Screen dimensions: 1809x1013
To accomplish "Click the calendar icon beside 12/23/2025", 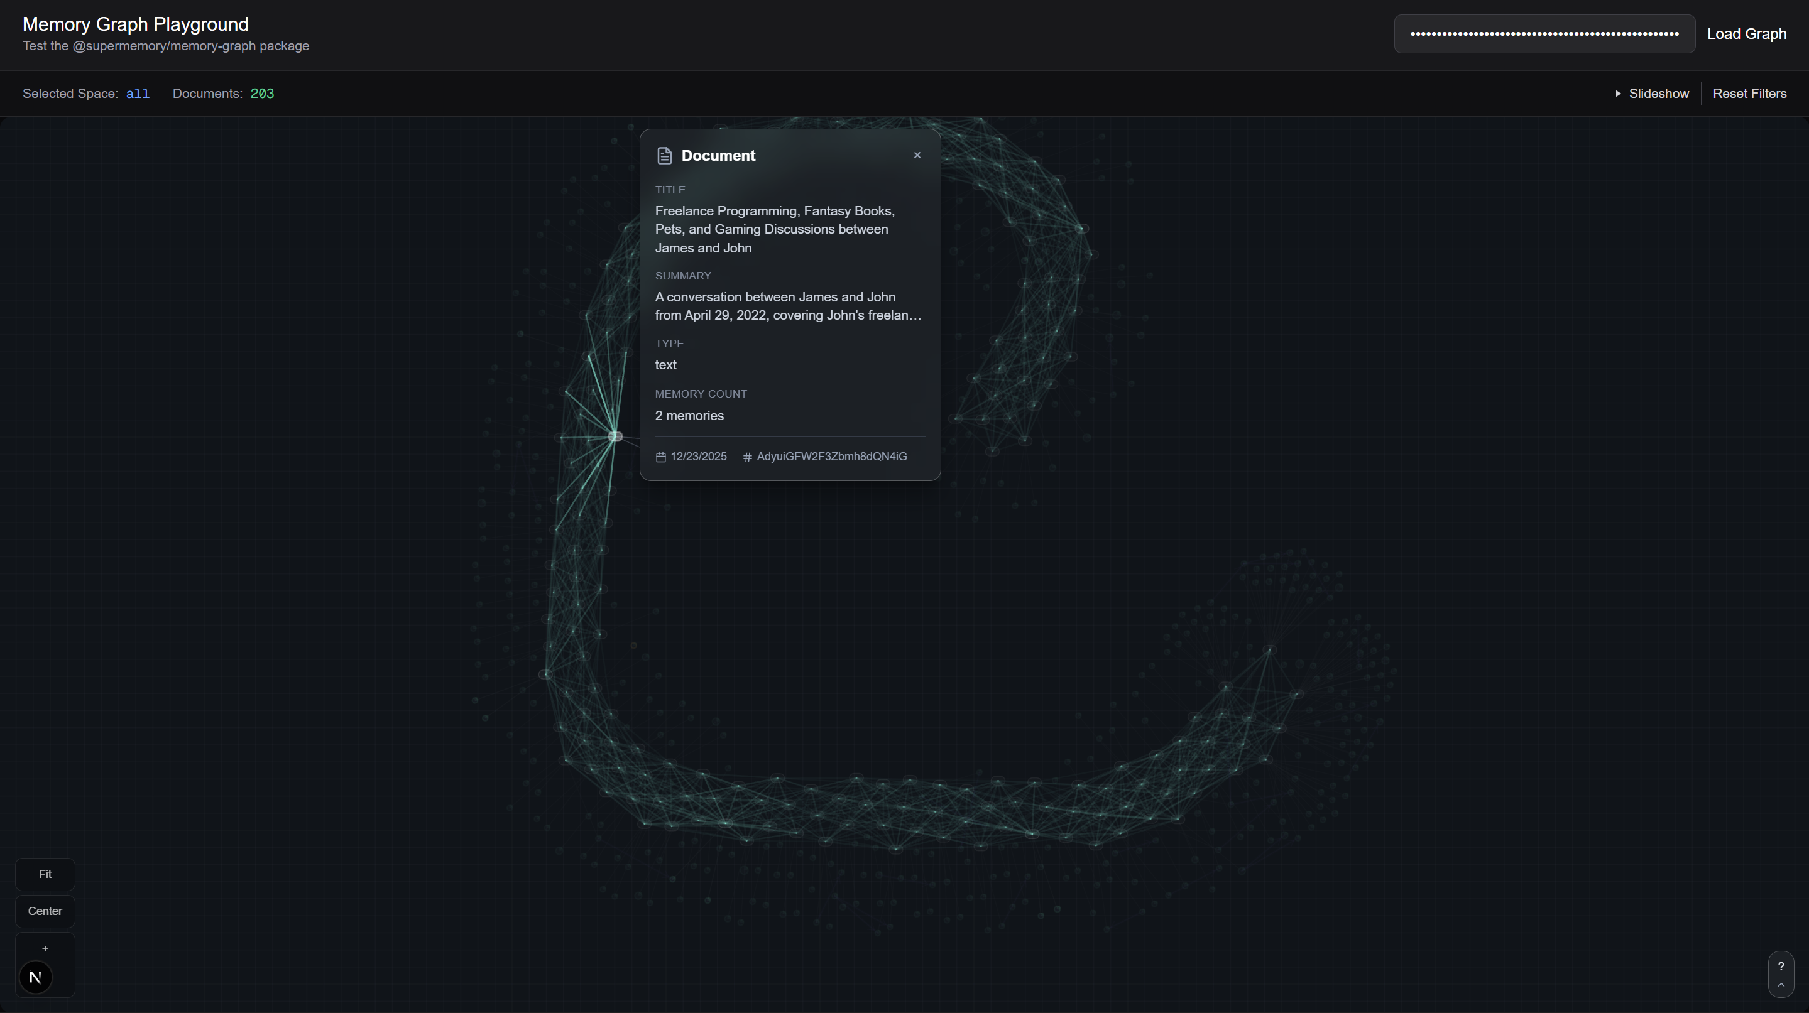I will 660,457.
